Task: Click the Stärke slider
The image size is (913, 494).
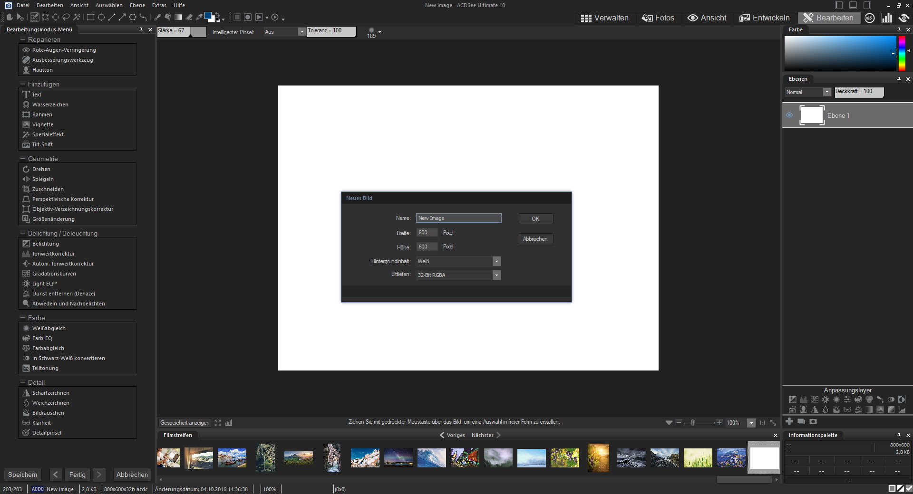Action: (x=182, y=31)
